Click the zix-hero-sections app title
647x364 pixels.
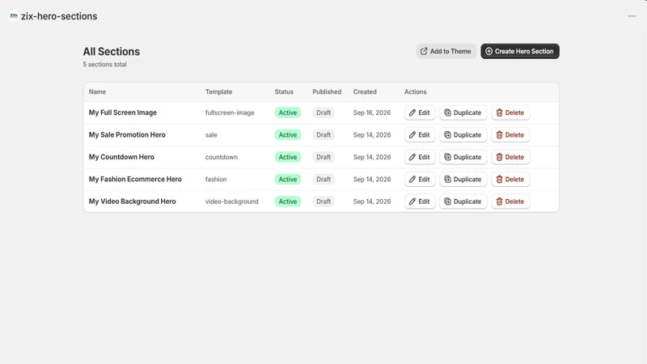59,16
